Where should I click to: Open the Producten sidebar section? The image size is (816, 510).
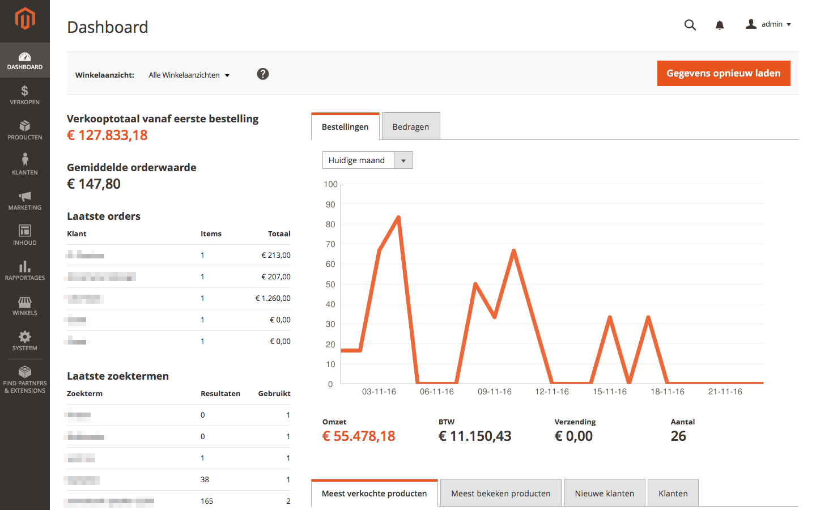point(25,130)
